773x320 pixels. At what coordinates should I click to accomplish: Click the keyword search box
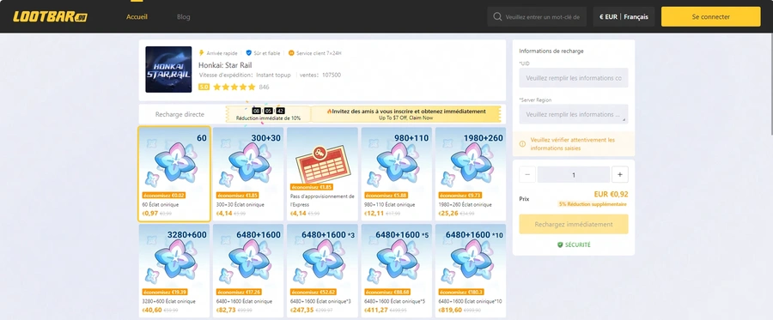point(537,17)
